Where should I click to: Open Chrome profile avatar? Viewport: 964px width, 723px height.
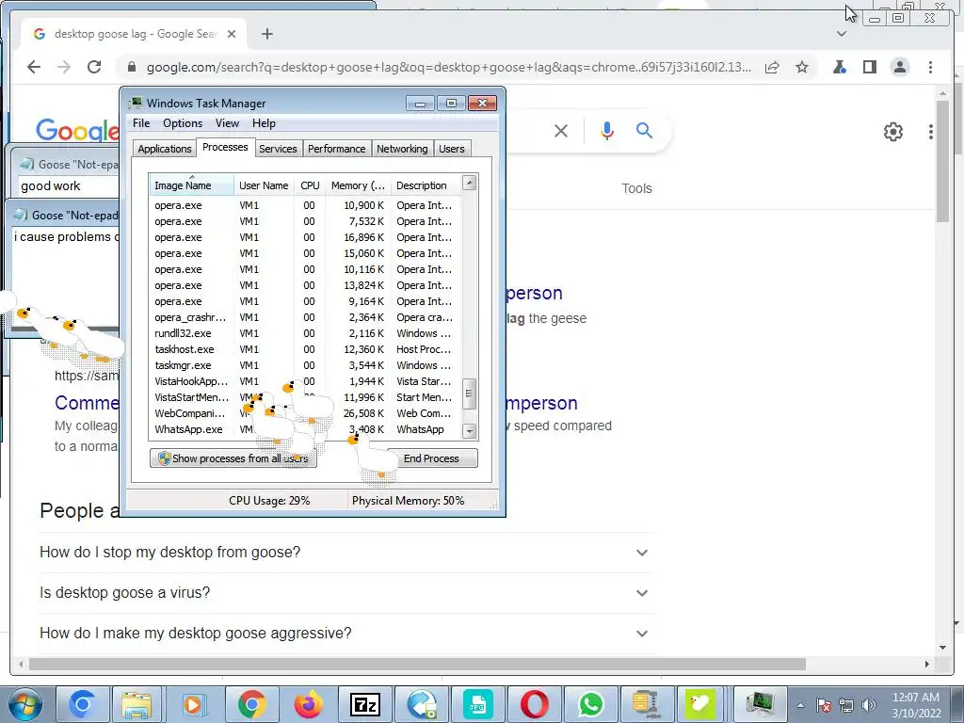coord(899,67)
